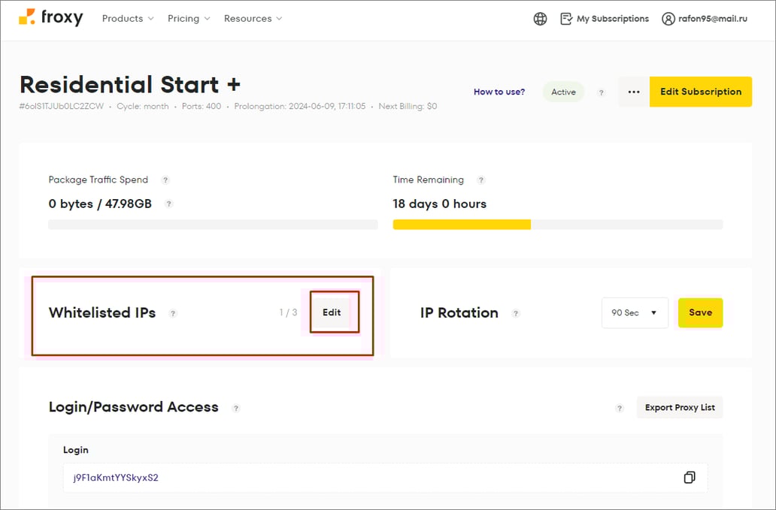776x510 pixels.
Task: Open the Pricing menu
Action: [x=183, y=18]
